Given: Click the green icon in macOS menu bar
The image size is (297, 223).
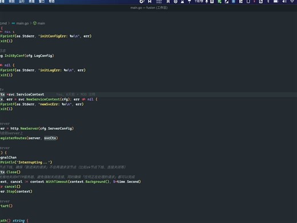Looking at the screenshot, I should (x=219, y=2).
